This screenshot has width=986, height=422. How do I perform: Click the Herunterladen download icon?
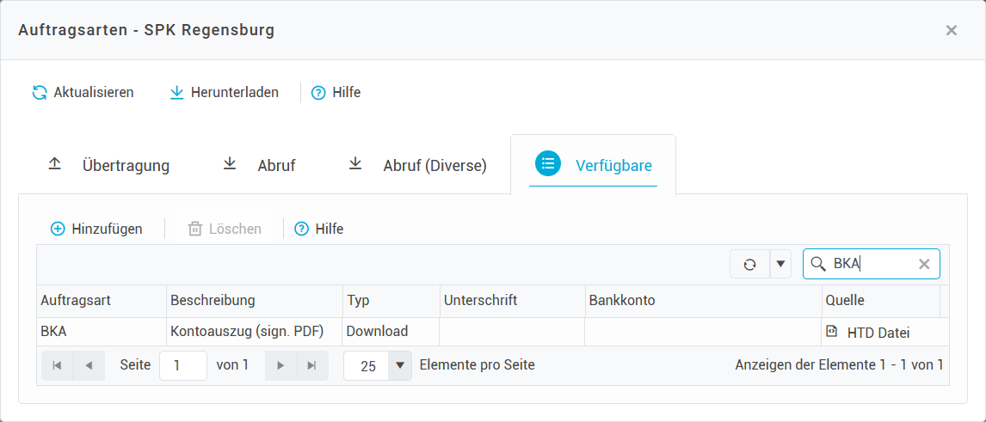(177, 93)
